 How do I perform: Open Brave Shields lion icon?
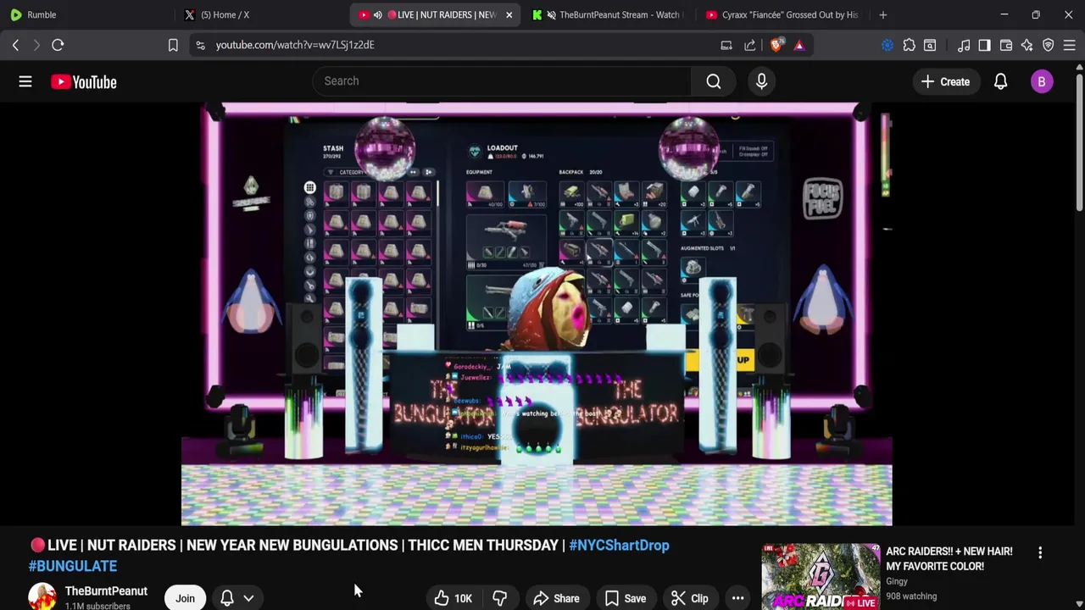776,45
